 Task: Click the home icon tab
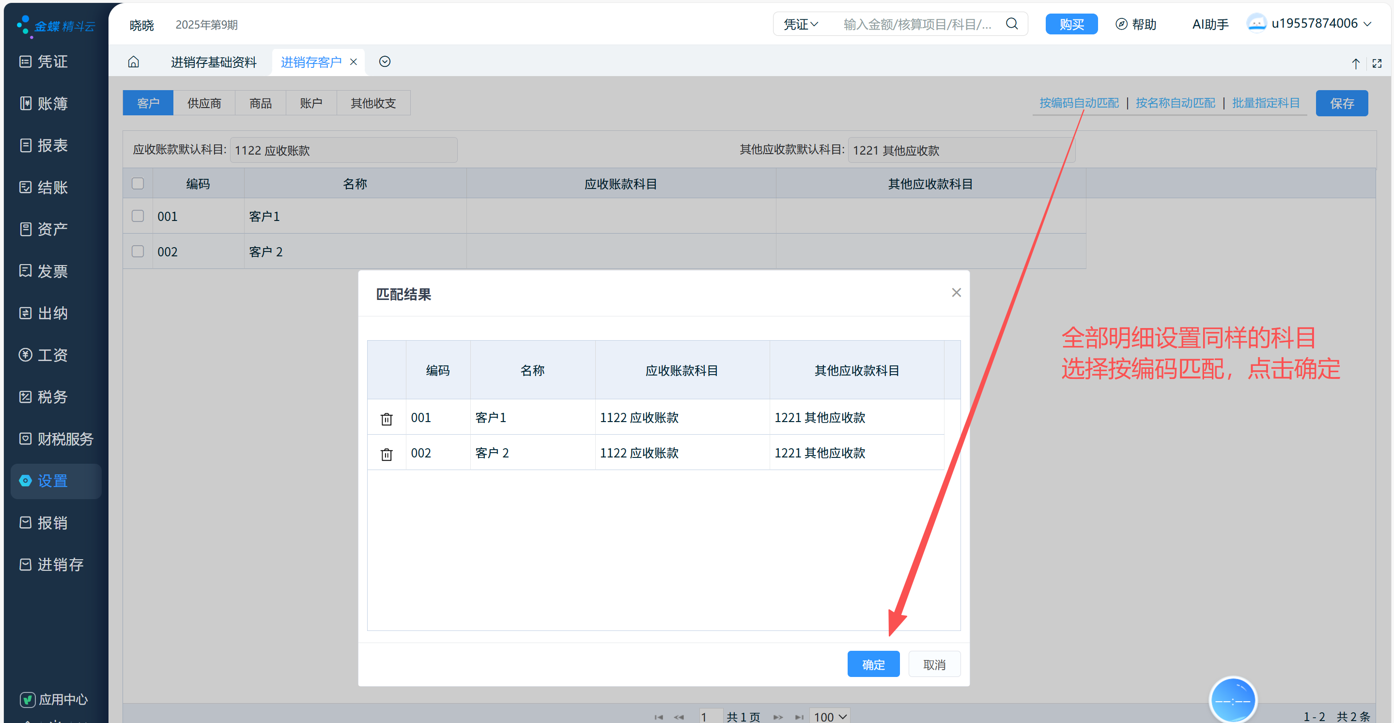tap(133, 62)
